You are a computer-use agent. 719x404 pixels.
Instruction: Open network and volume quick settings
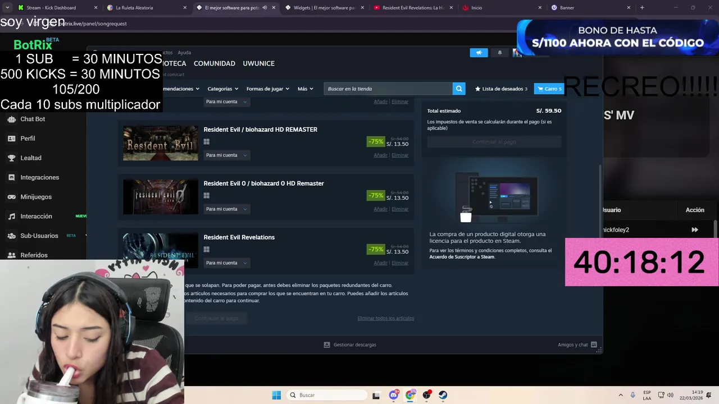tap(666, 395)
